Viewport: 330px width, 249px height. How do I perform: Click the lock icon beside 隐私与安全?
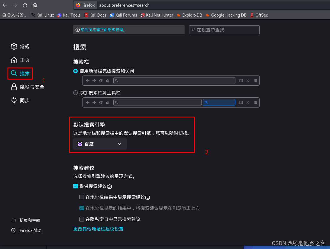(x=14, y=87)
